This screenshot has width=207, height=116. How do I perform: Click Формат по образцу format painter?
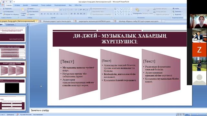point(11,15)
